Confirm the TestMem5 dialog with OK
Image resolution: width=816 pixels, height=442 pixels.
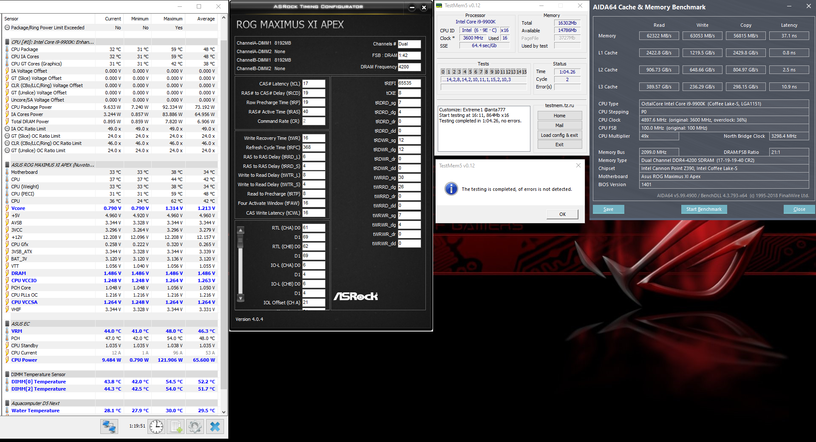tap(562, 214)
